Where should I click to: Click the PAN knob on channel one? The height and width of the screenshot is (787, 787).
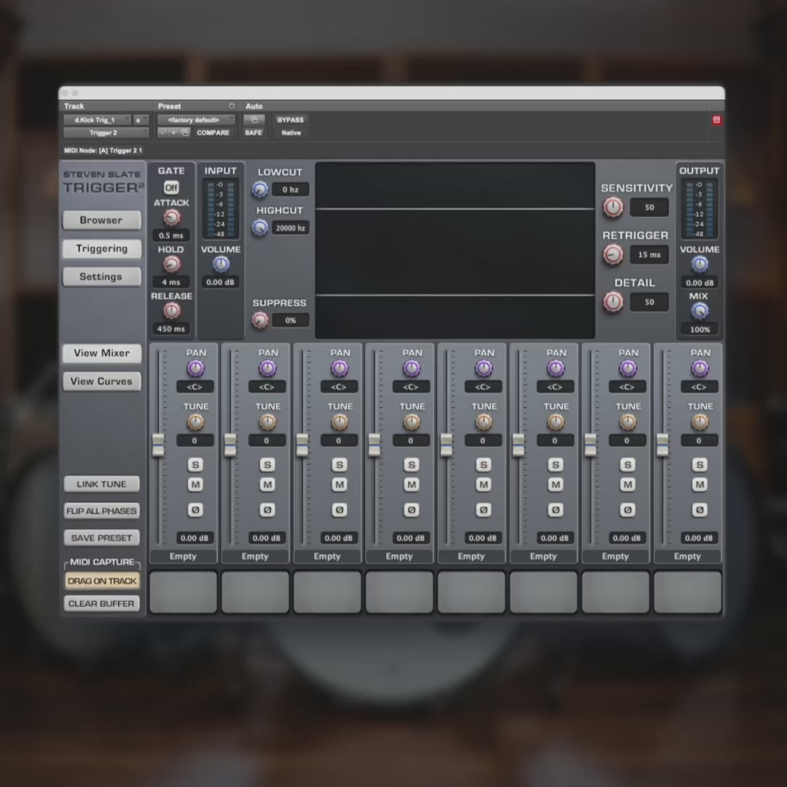click(196, 369)
